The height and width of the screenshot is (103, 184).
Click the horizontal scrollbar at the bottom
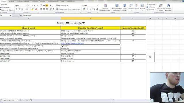tap(130, 100)
